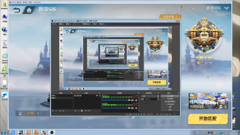This screenshot has height=135, width=240.
Task: Click the 停止推流 button in controls
Action: [x=170, y=96]
